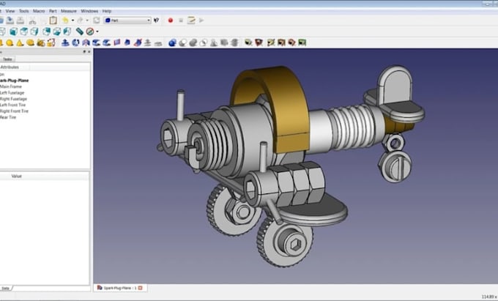Toggle delta measurements green icon
Viewport: 498px width, 301px height.
pyautogui.click(x=302, y=42)
